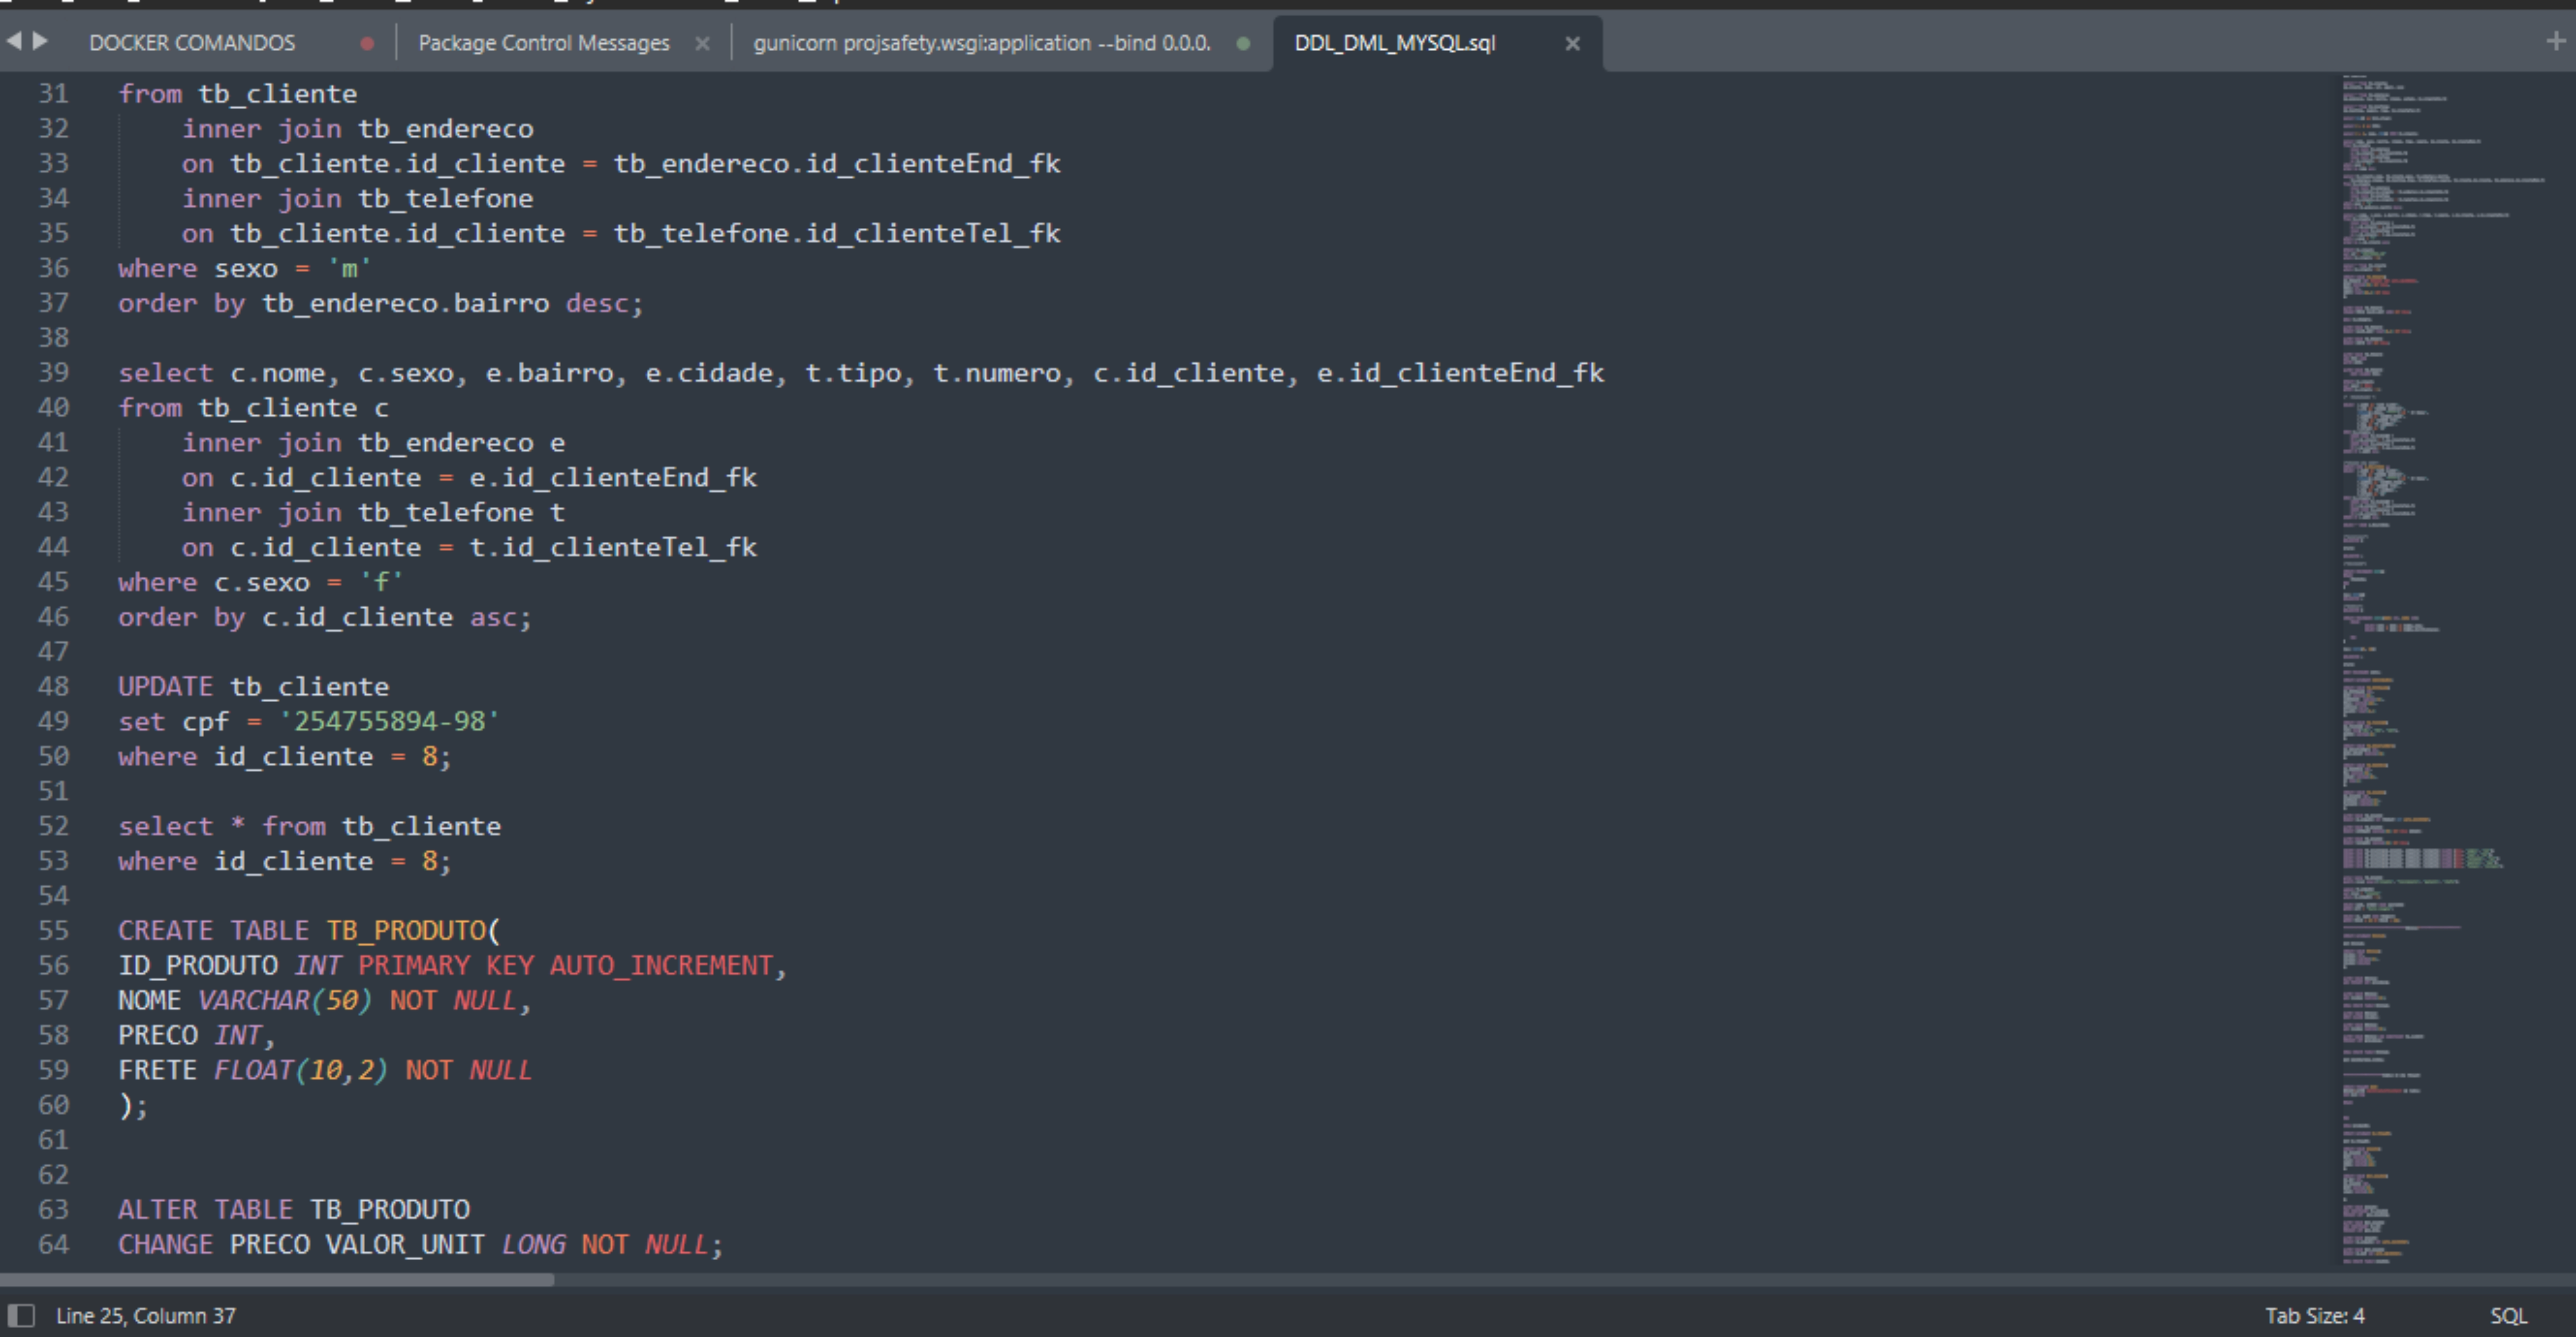The width and height of the screenshot is (2576, 1337).
Task: Click the Line 25, Column 37 indicator
Action: [x=146, y=1315]
